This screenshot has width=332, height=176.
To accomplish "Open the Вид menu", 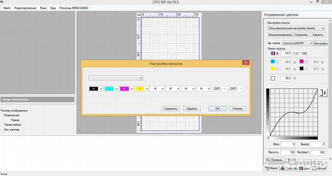I will (53, 8).
